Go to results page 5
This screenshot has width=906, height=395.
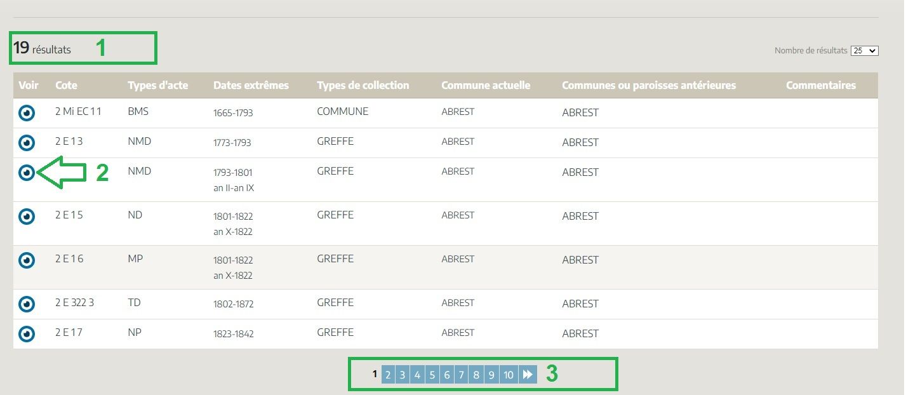click(432, 375)
